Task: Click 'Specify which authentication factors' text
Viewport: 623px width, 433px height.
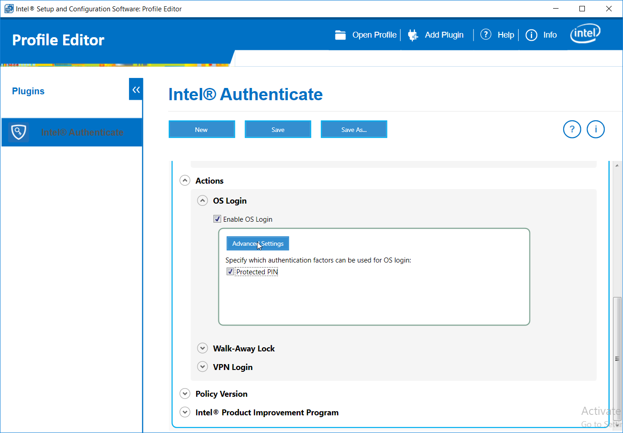Action: point(318,260)
